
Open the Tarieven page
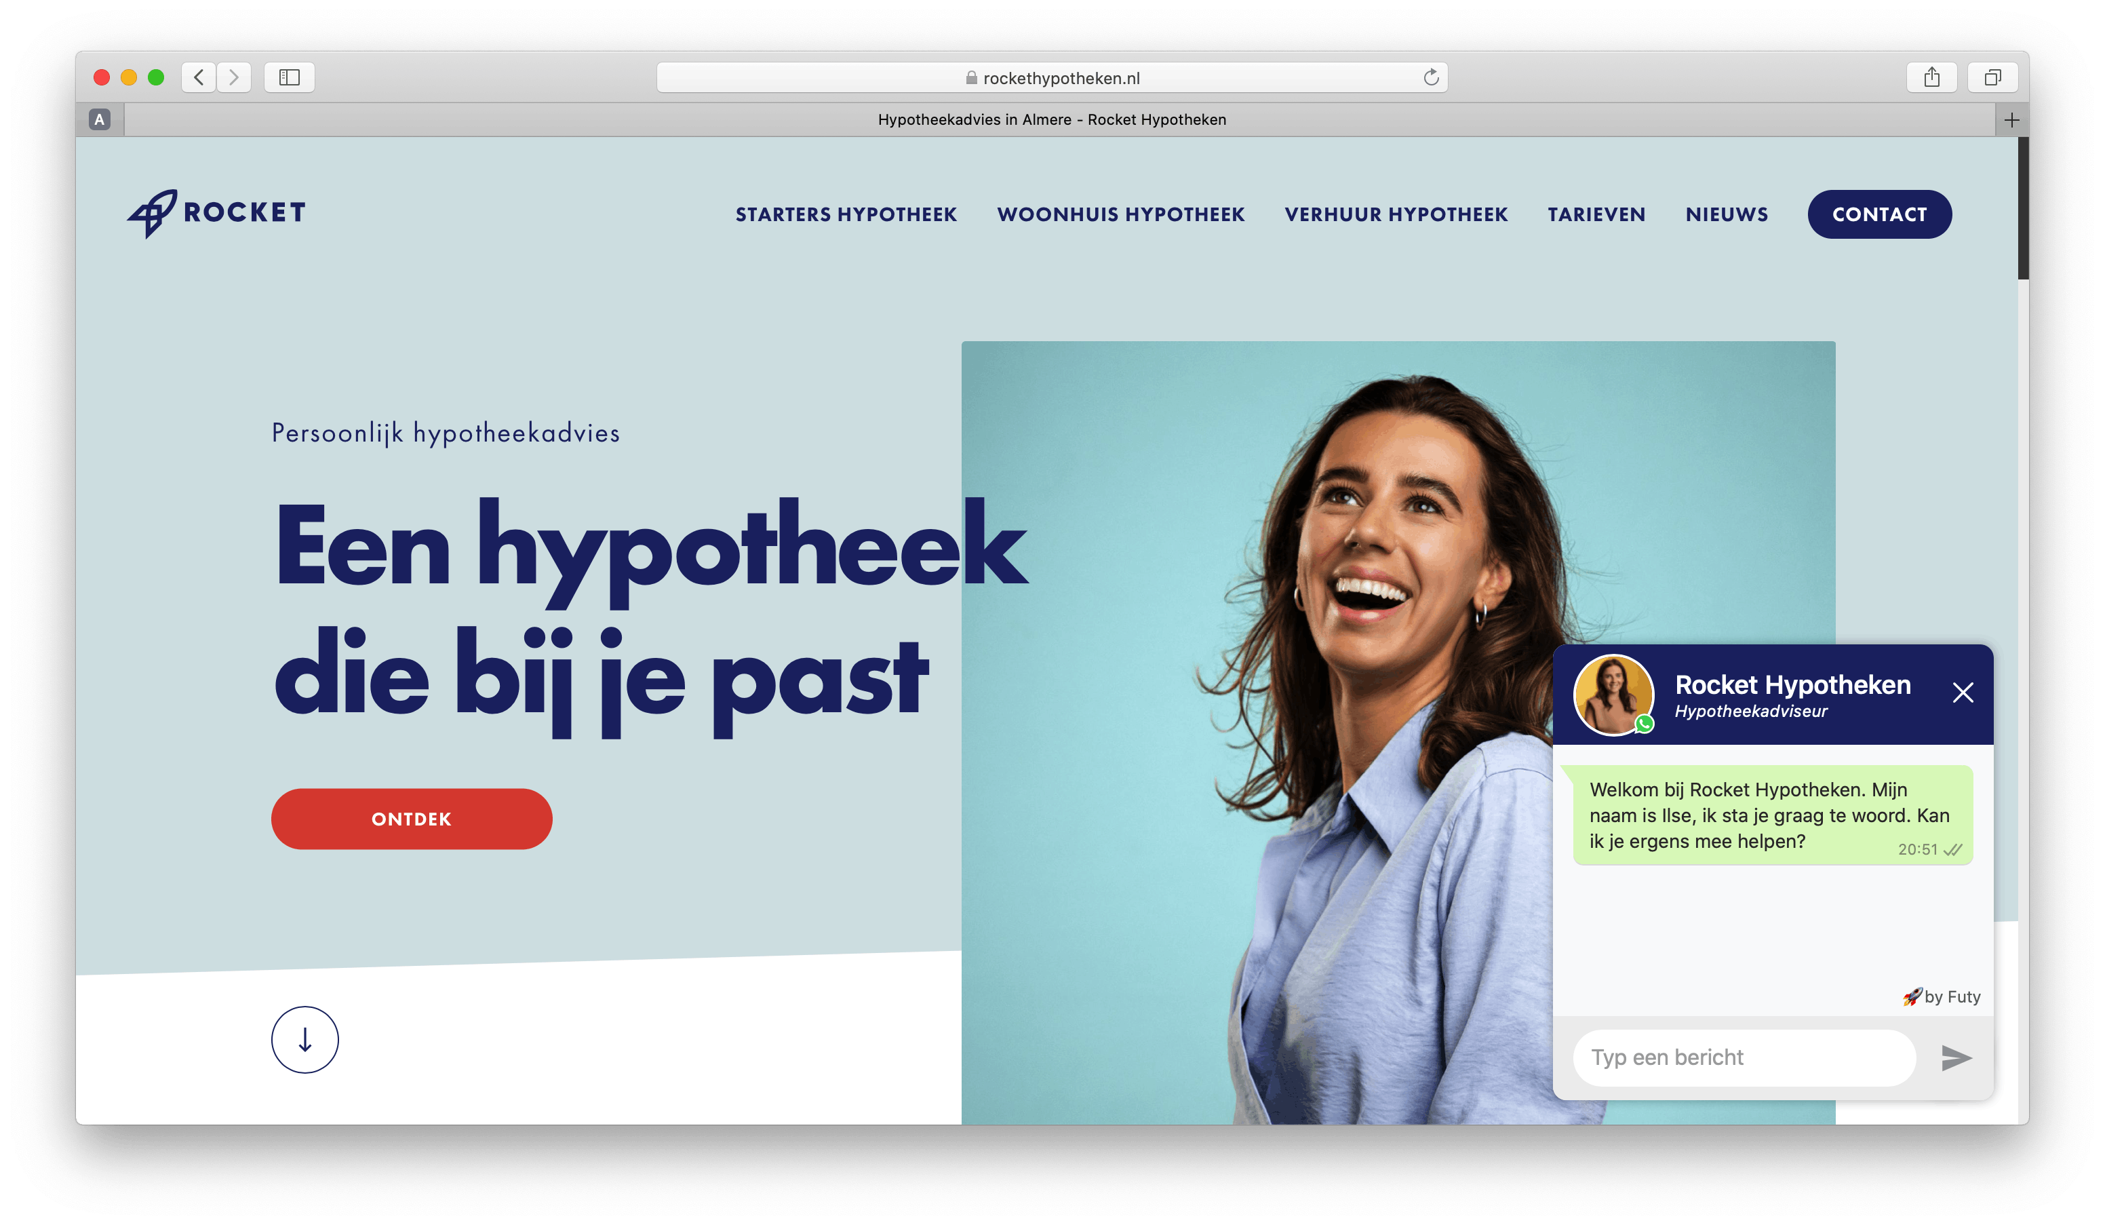[1596, 215]
